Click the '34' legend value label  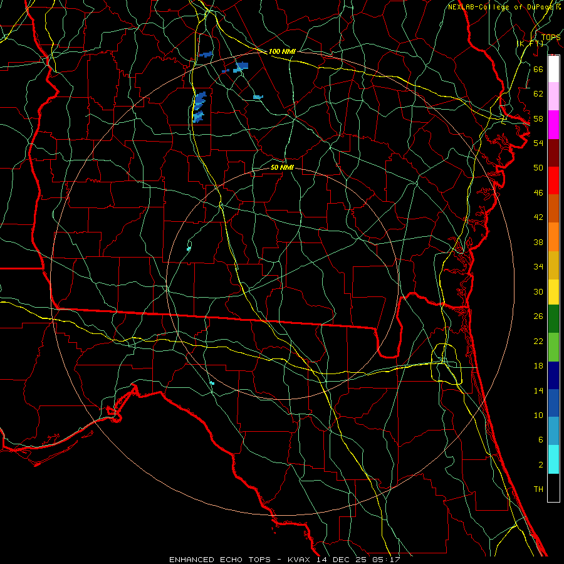click(538, 266)
